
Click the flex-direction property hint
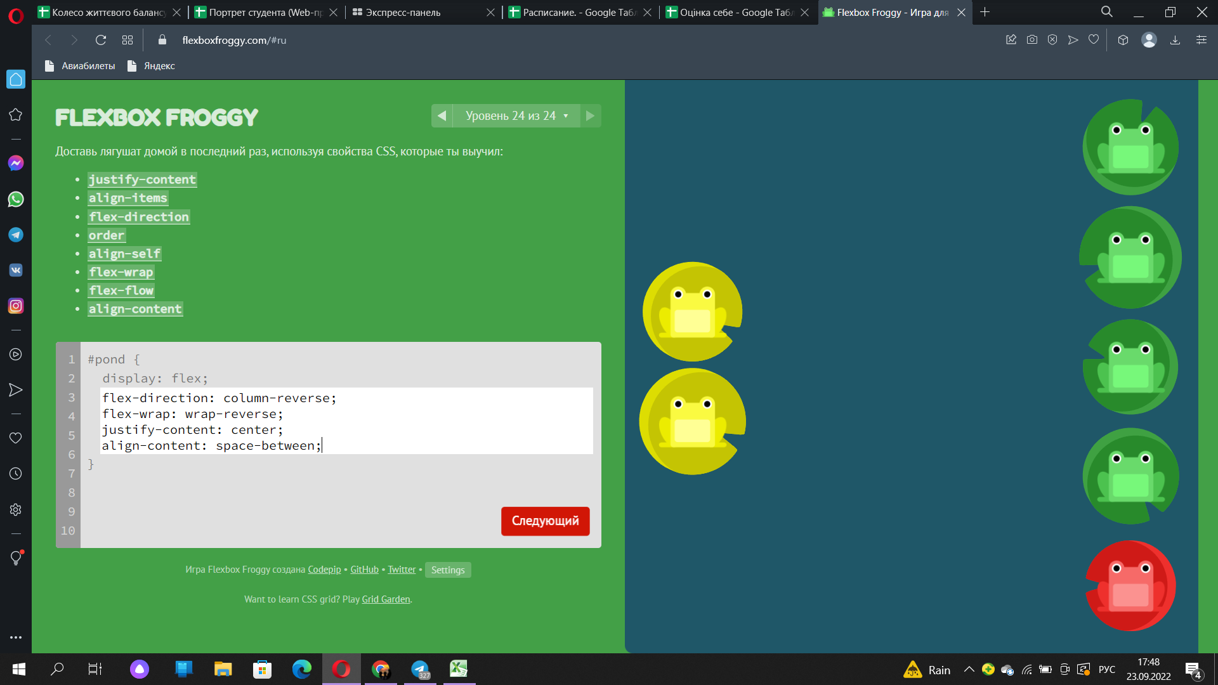[x=139, y=217]
